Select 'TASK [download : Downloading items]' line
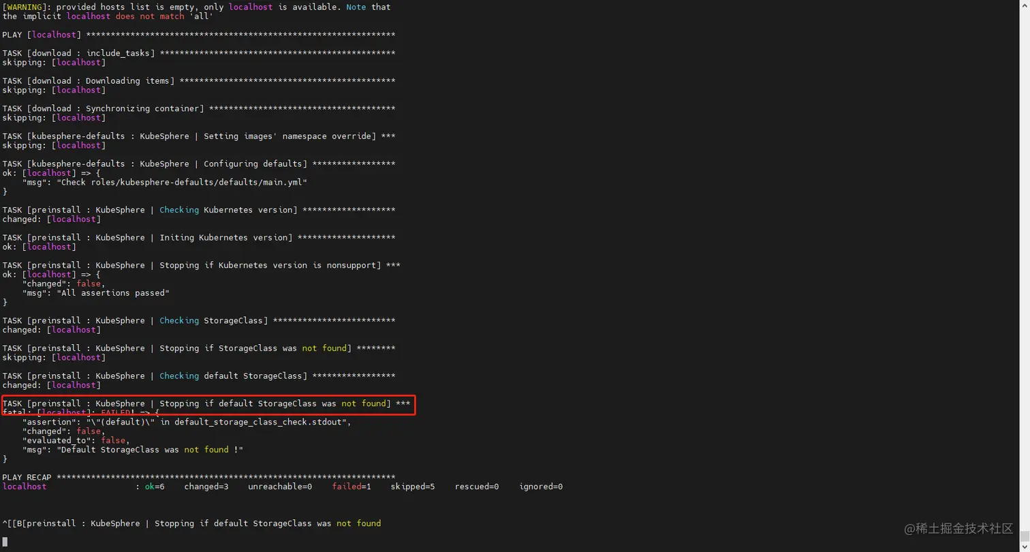The width and height of the screenshot is (1030, 552). tap(199, 81)
